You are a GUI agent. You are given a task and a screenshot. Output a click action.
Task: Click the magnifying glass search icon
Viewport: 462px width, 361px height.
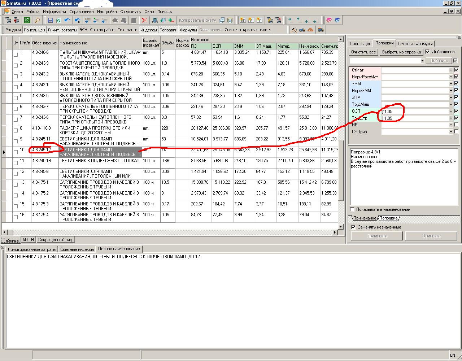coord(37,20)
